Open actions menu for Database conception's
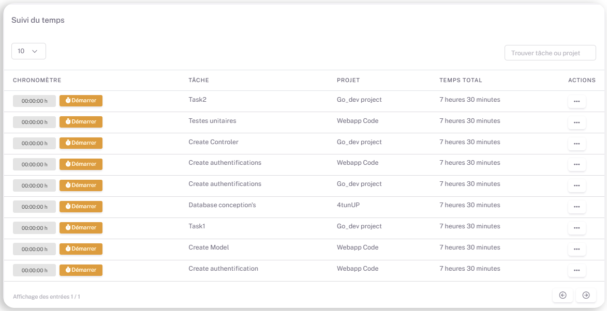Screen dimensions: 607x311 click(576, 207)
